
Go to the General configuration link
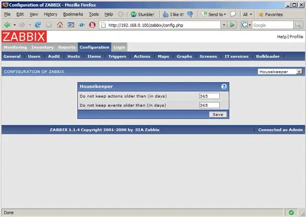(x=12, y=57)
